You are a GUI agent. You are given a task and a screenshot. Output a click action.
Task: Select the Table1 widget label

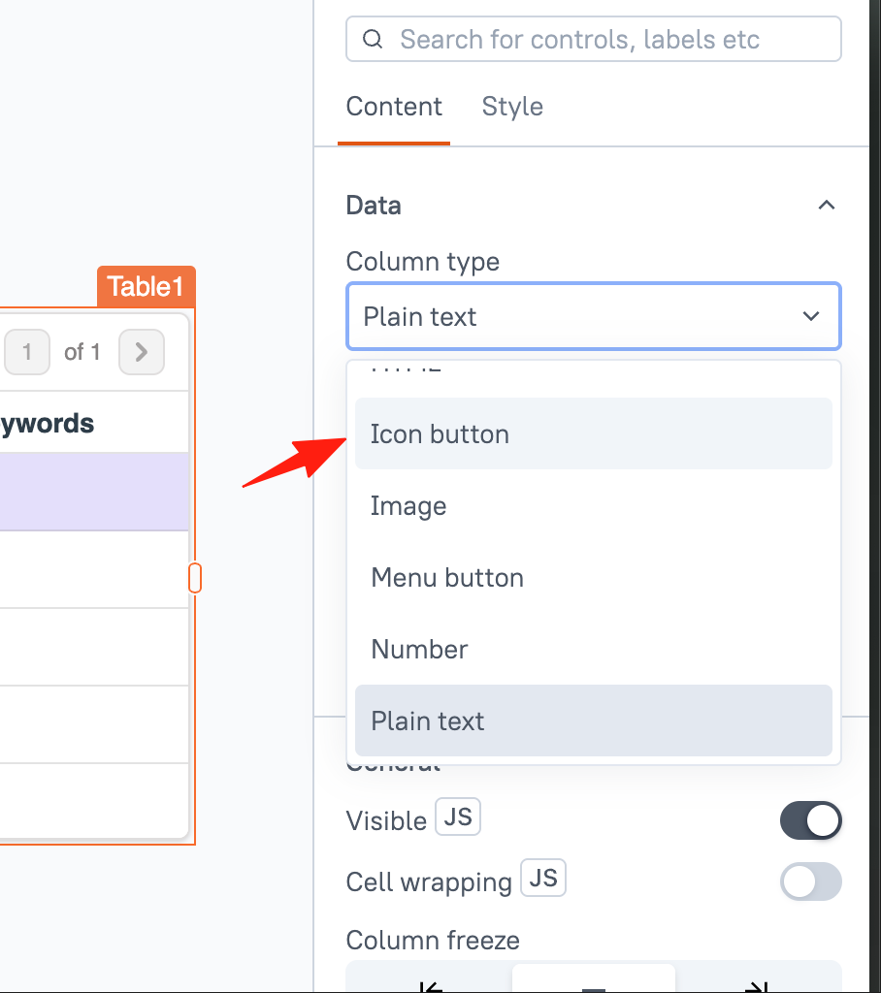point(146,286)
